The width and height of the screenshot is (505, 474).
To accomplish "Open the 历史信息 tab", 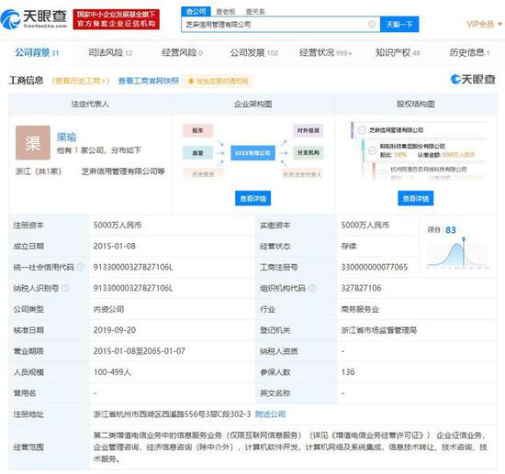I will pos(469,52).
